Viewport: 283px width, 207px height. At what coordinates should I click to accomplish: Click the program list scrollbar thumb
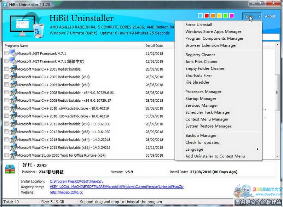click(x=277, y=92)
